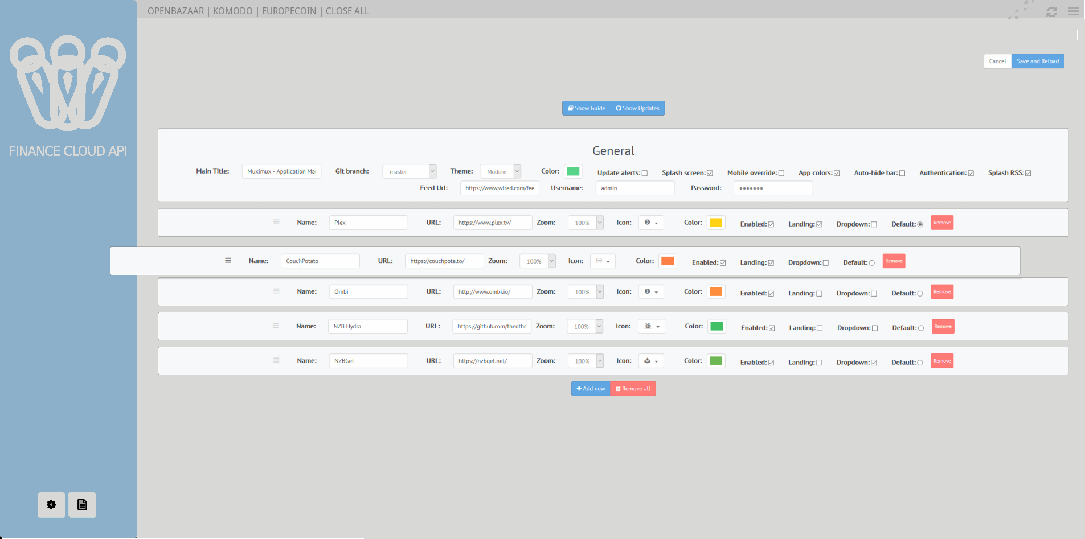The width and height of the screenshot is (1085, 539).
Task: Open the hamburger menu at top right
Action: pos(1073,11)
